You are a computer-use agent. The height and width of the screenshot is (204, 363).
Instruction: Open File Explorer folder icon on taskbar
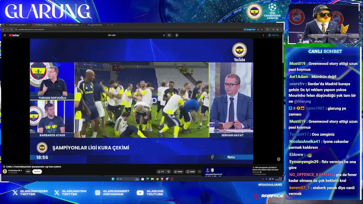[152, 179]
